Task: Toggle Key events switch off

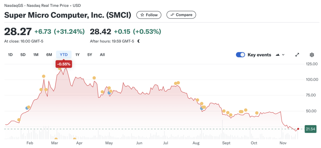Action: [x=240, y=55]
